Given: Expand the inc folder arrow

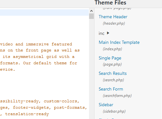Looking at the screenshot, I should point(108,33).
